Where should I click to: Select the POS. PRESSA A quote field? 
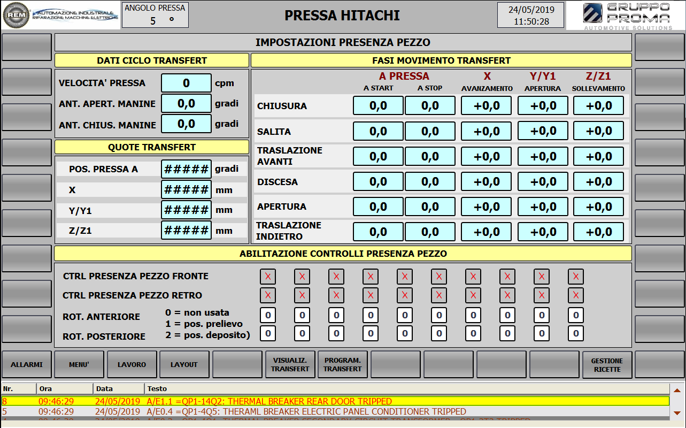[x=187, y=169]
